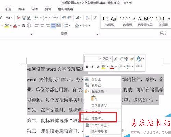Toggle underline in mini toolbar
The height and width of the screenshot is (137, 171).
coord(98,67)
